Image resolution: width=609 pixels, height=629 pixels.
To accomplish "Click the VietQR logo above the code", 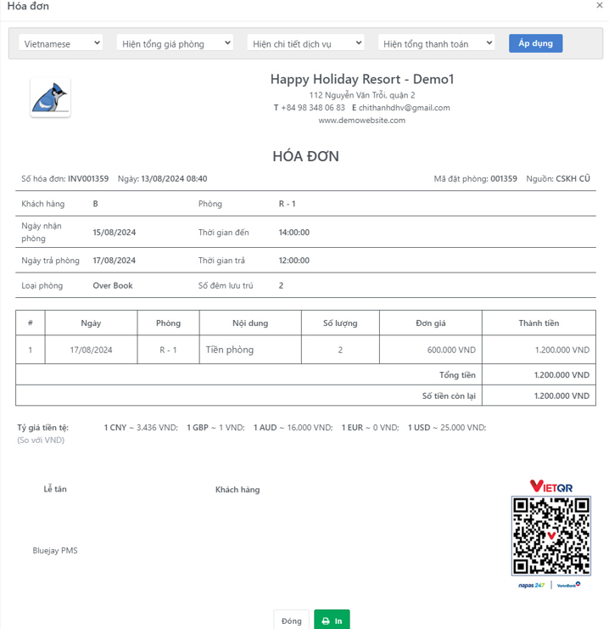I will click(551, 486).
